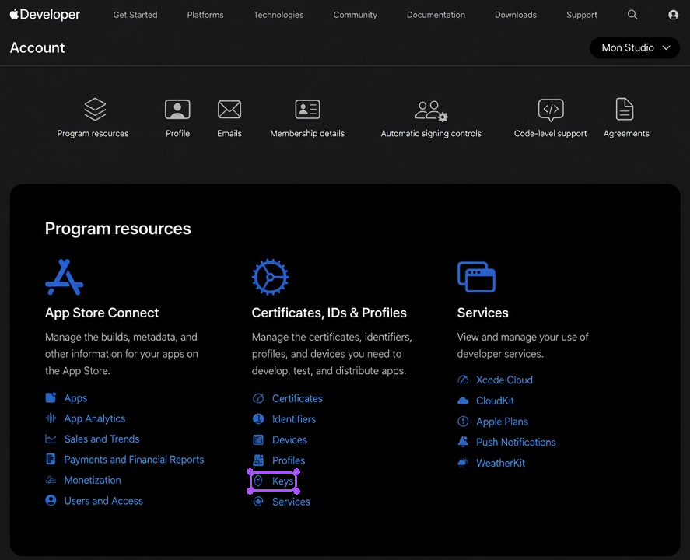This screenshot has width=690, height=560.
Task: Open the Apple Plans link
Action: coord(502,422)
